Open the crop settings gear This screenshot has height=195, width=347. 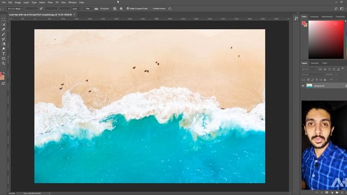point(121,9)
